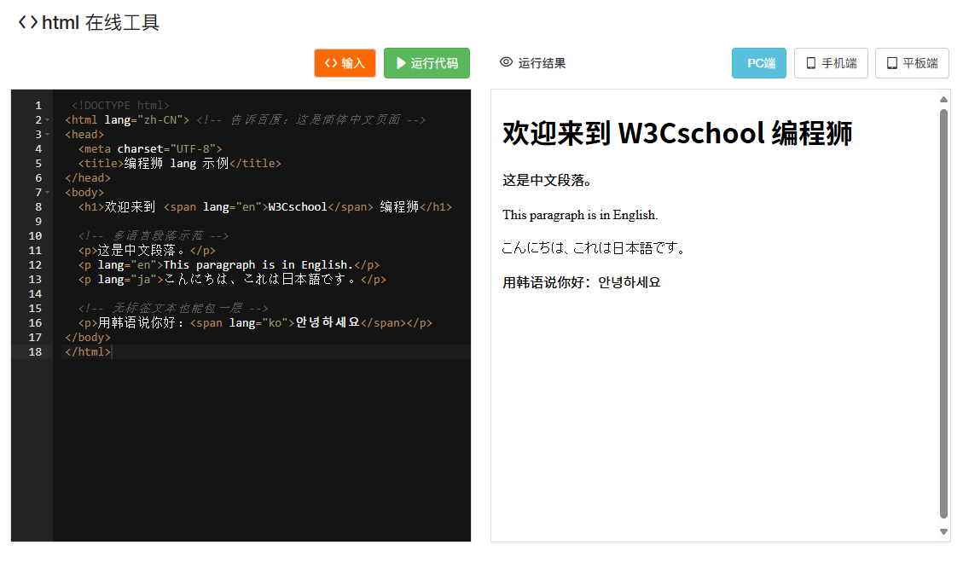The height and width of the screenshot is (562, 963).
Task: Click the 多语言段落示范 comment line
Action: pos(153,236)
